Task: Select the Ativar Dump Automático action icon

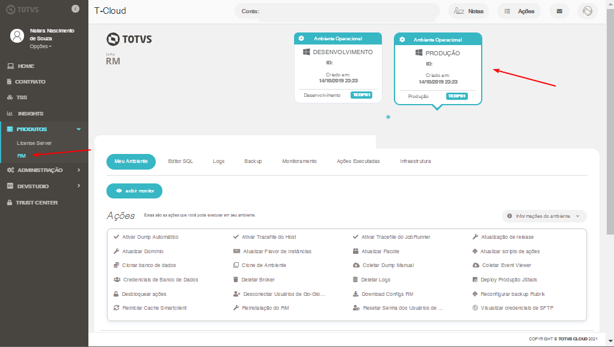Action: (117, 236)
